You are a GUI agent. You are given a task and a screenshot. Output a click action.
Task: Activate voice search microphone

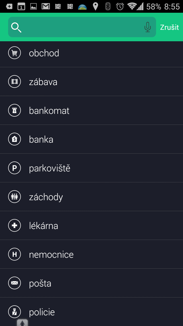[148, 27]
